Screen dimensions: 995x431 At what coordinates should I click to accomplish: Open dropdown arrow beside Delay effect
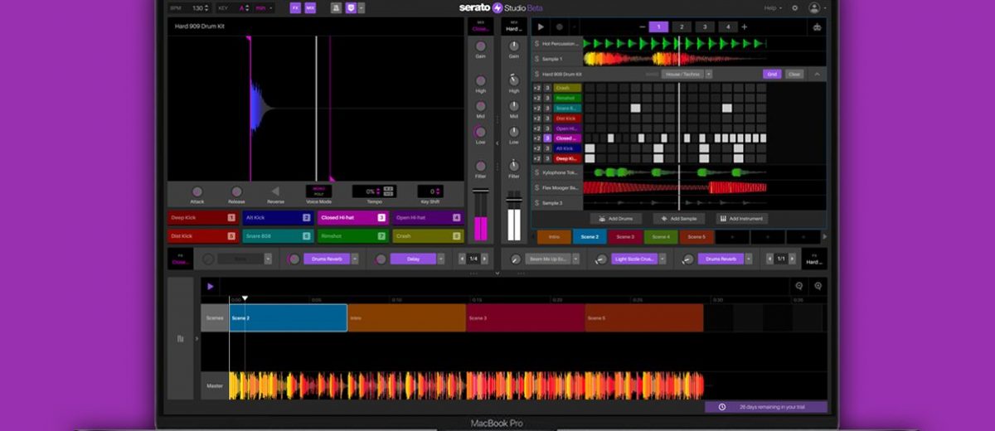tap(443, 259)
